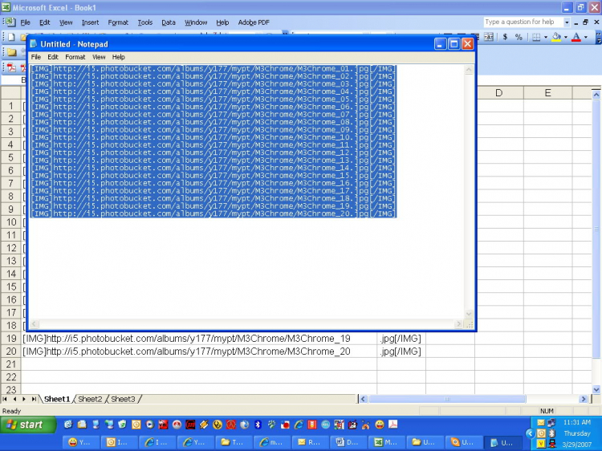Open the Adobe PDF menu in Excel
This screenshot has height=451, width=602.
click(x=254, y=22)
